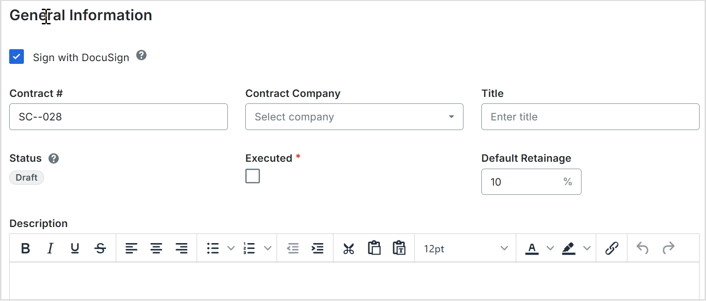The image size is (706, 301).
Task: Insert a link using the chain icon
Action: coord(611,249)
